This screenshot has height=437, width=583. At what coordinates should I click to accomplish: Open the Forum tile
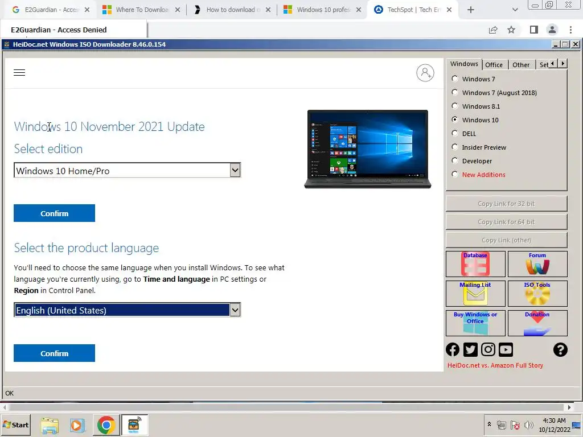point(537,264)
